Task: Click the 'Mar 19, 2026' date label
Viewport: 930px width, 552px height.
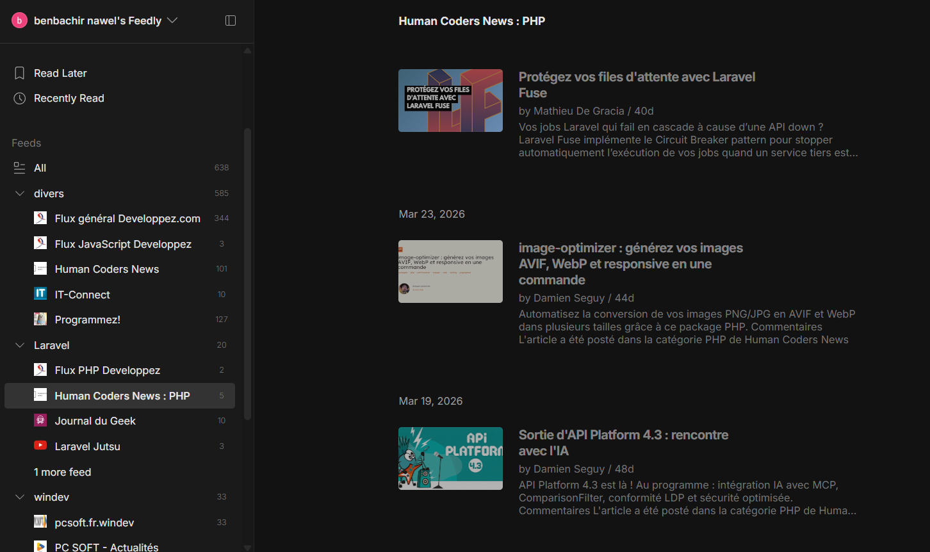Action: (x=430, y=401)
